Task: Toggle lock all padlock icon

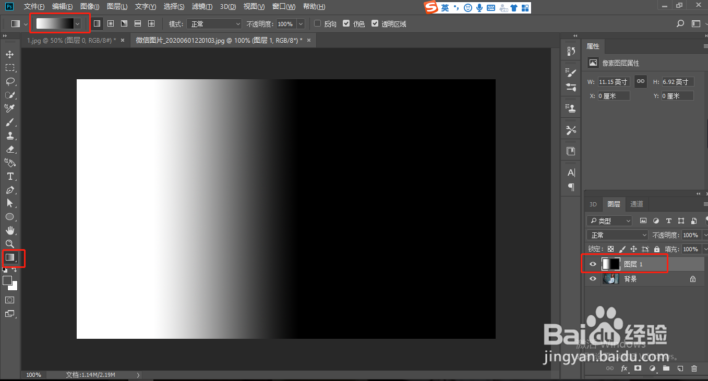Action: [x=657, y=249]
